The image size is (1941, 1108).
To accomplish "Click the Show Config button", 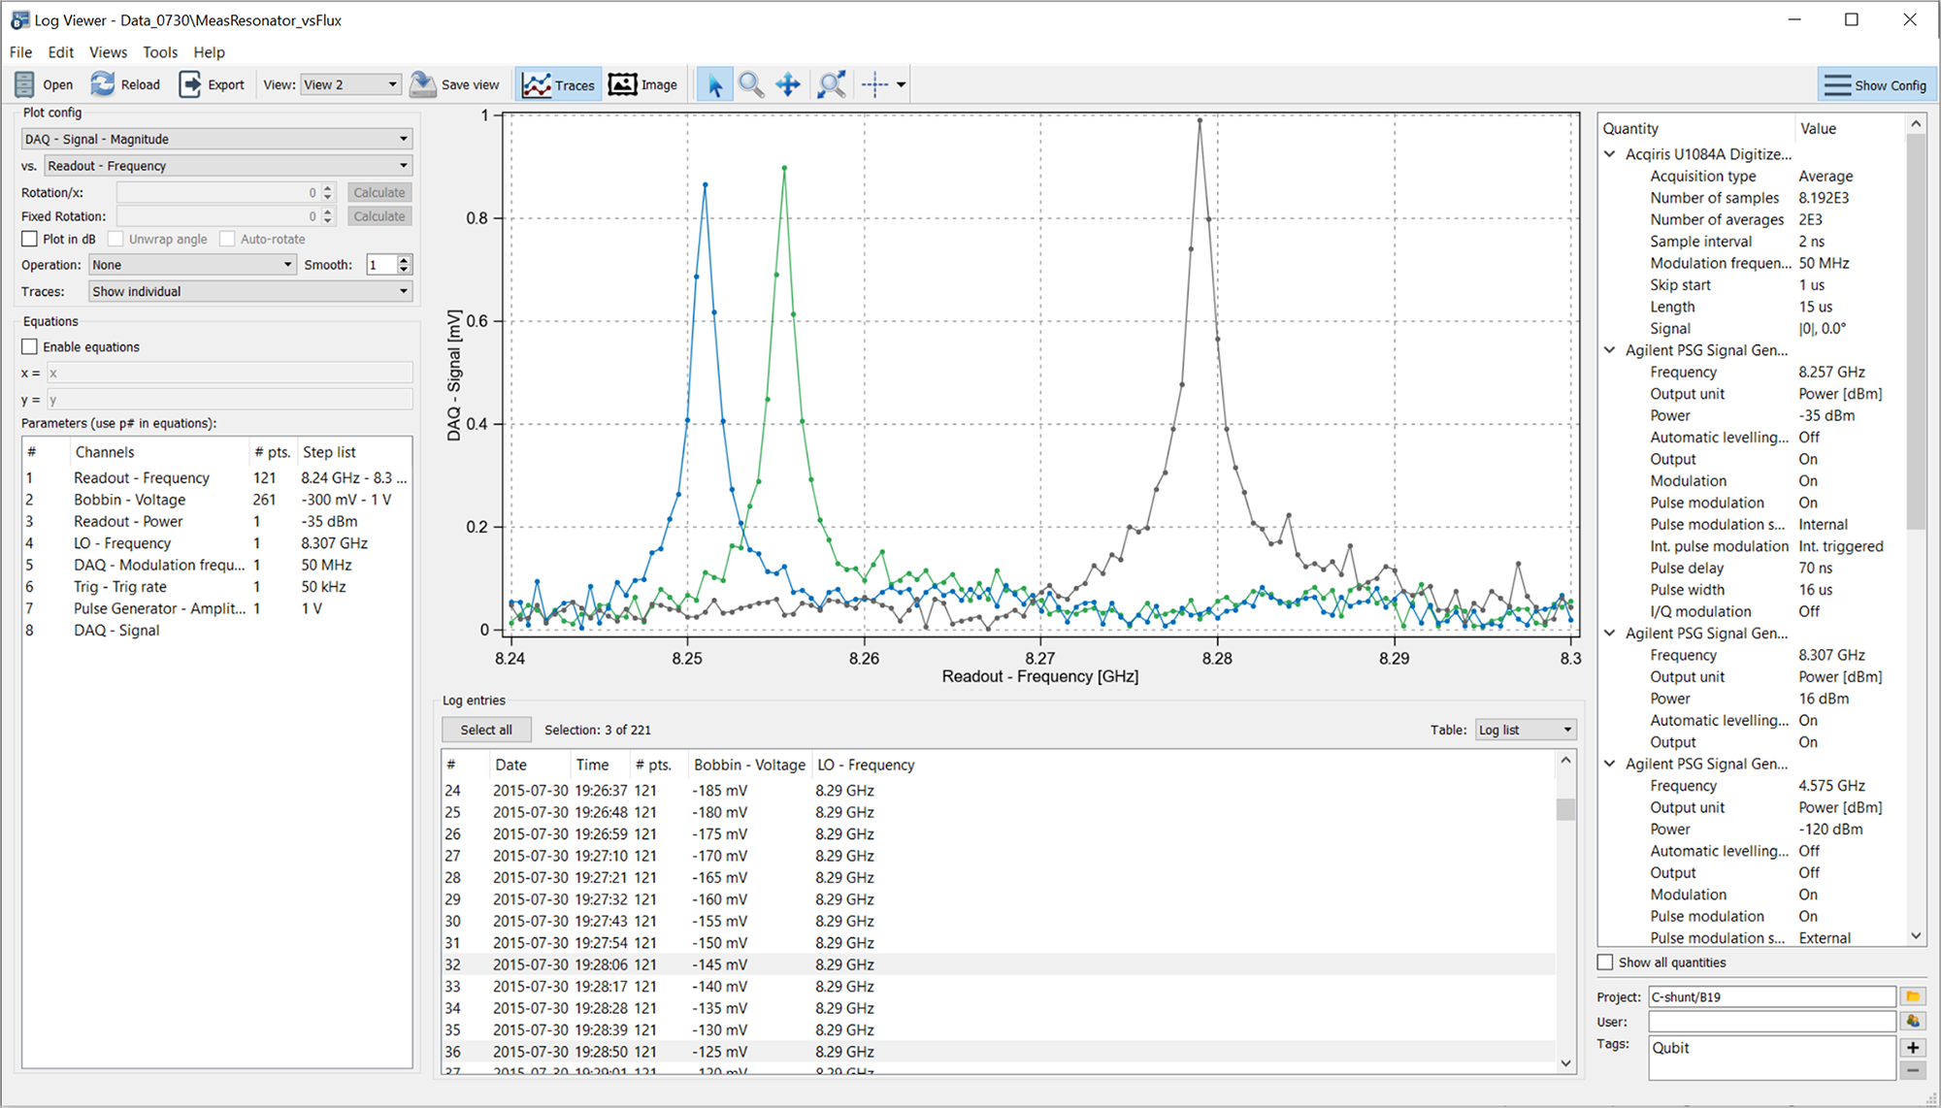I will click(x=1876, y=84).
